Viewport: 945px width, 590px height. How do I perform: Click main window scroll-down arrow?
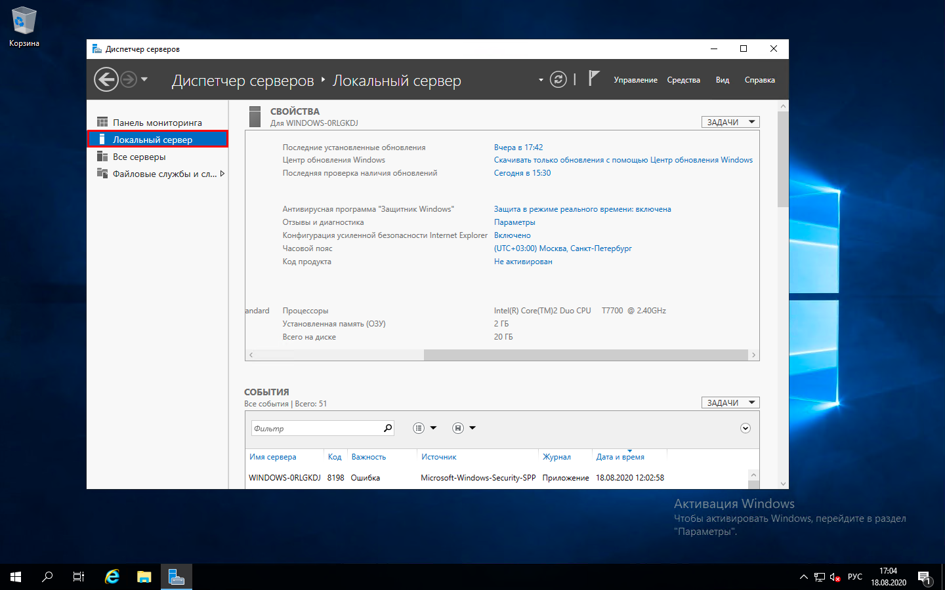(783, 484)
